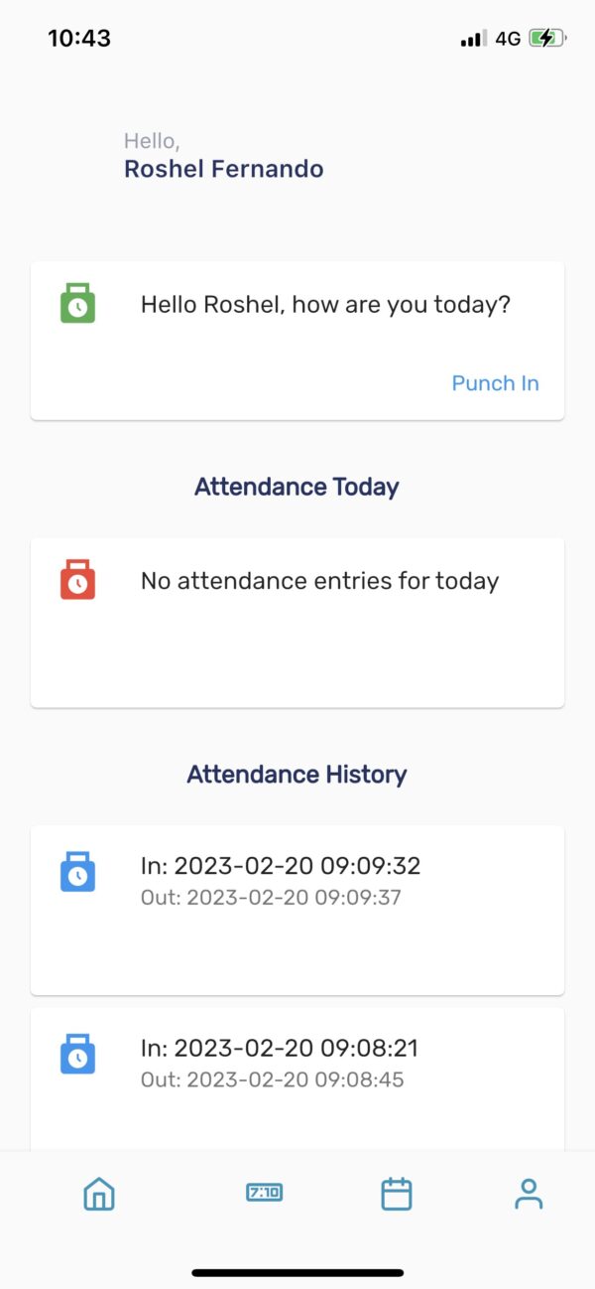595x1289 pixels.
Task: Tap the Home icon in bottom navigation
Action: click(x=97, y=1194)
